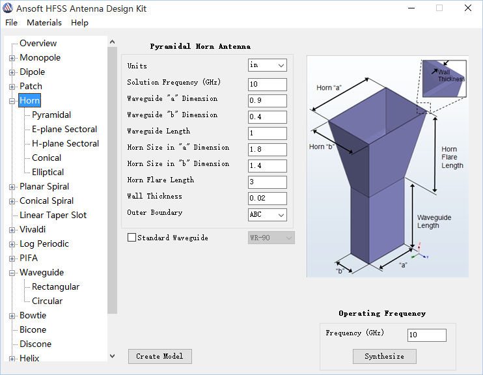This screenshot has height=375, width=483.
Task: Select Rectangular waveguide item
Action: [55, 286]
